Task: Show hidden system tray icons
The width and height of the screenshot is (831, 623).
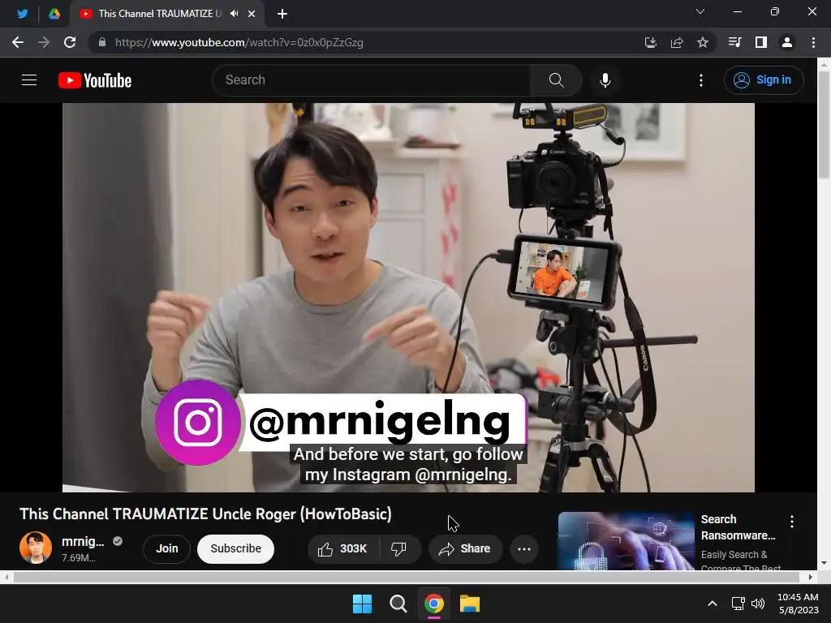Action: coord(713,604)
